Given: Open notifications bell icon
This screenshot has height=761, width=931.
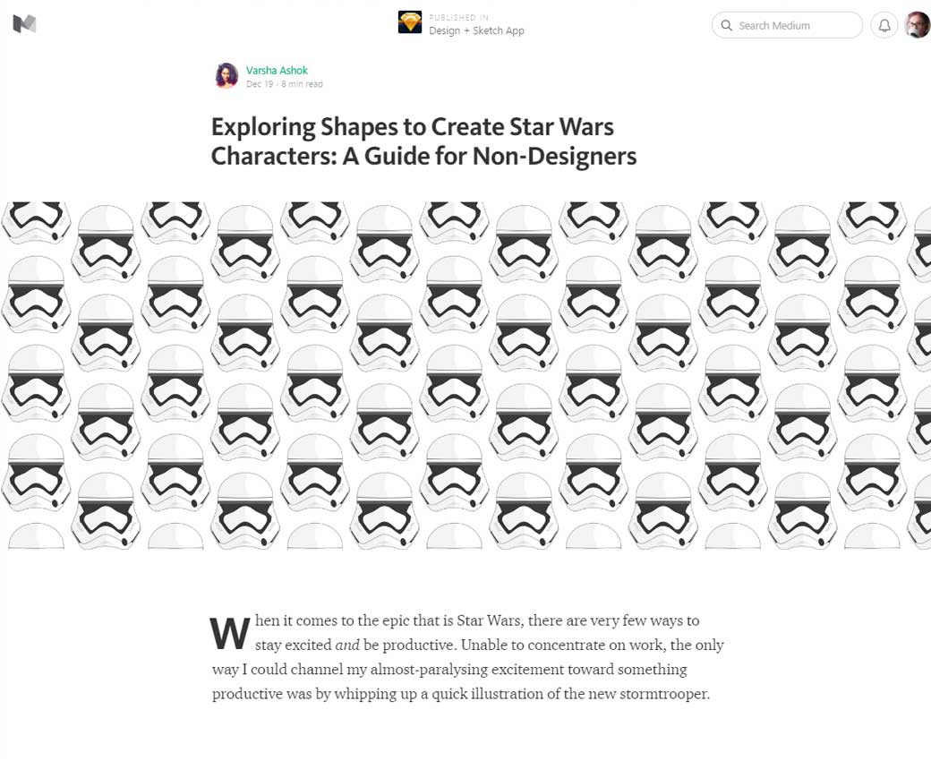Looking at the screenshot, I should (x=884, y=26).
